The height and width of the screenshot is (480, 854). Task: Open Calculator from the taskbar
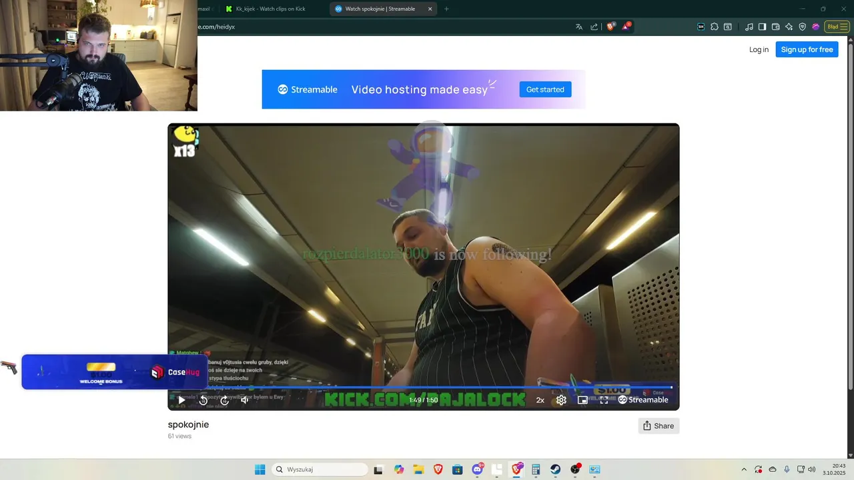pos(536,469)
